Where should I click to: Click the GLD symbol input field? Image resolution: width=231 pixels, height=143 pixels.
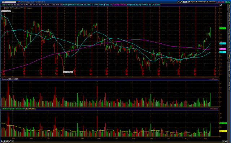click(9, 2)
